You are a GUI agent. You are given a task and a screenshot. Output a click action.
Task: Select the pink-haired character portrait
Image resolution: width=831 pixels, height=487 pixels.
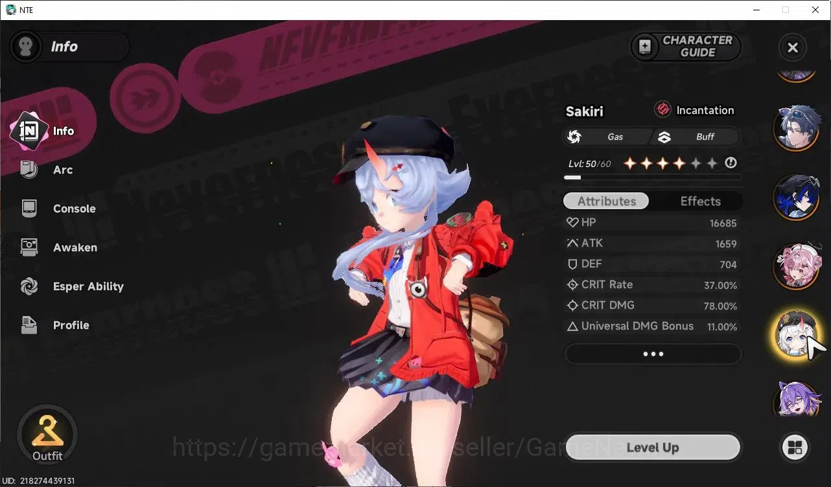tap(796, 266)
